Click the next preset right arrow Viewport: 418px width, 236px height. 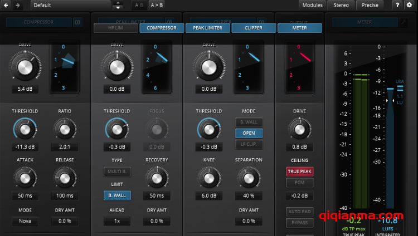[18, 5]
